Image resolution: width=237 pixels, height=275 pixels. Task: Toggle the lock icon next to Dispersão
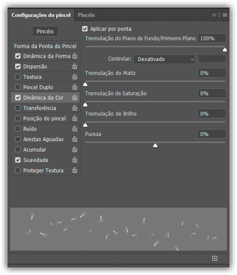pyautogui.click(x=75, y=66)
